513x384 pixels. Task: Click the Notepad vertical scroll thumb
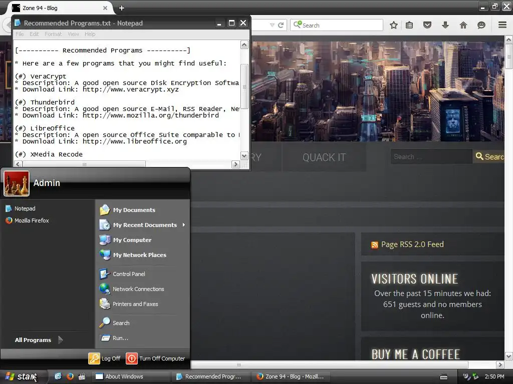(244, 86)
